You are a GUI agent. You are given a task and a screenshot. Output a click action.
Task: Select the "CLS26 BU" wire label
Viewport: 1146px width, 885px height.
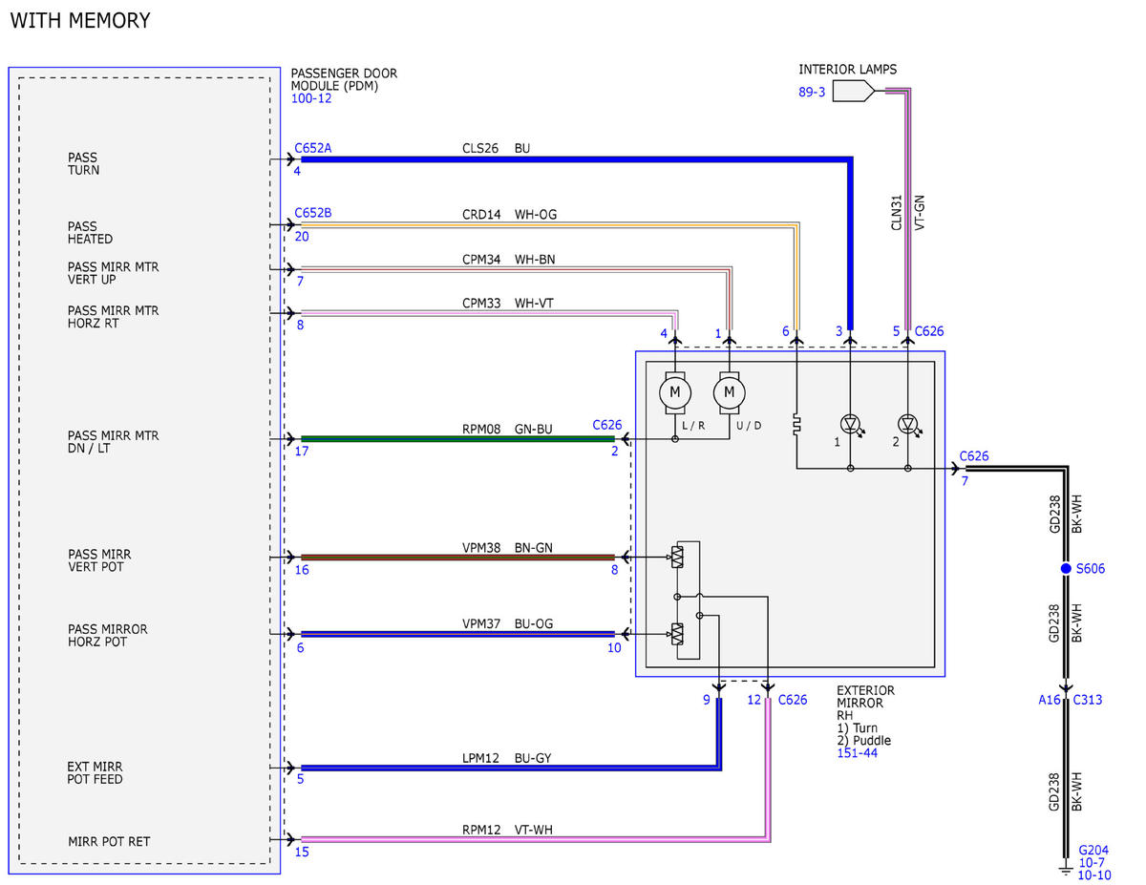point(496,148)
